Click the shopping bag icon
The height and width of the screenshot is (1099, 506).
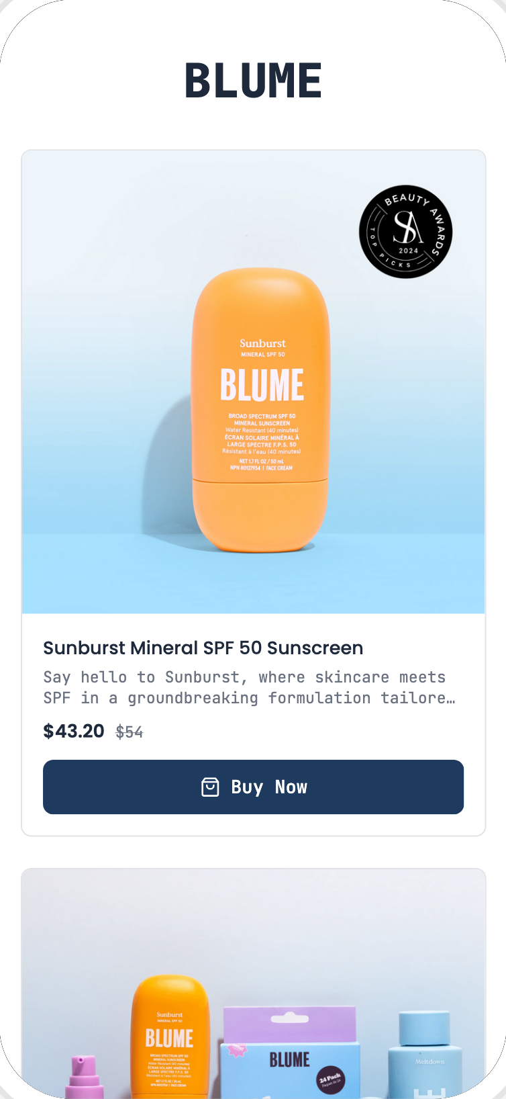pyautogui.click(x=210, y=787)
